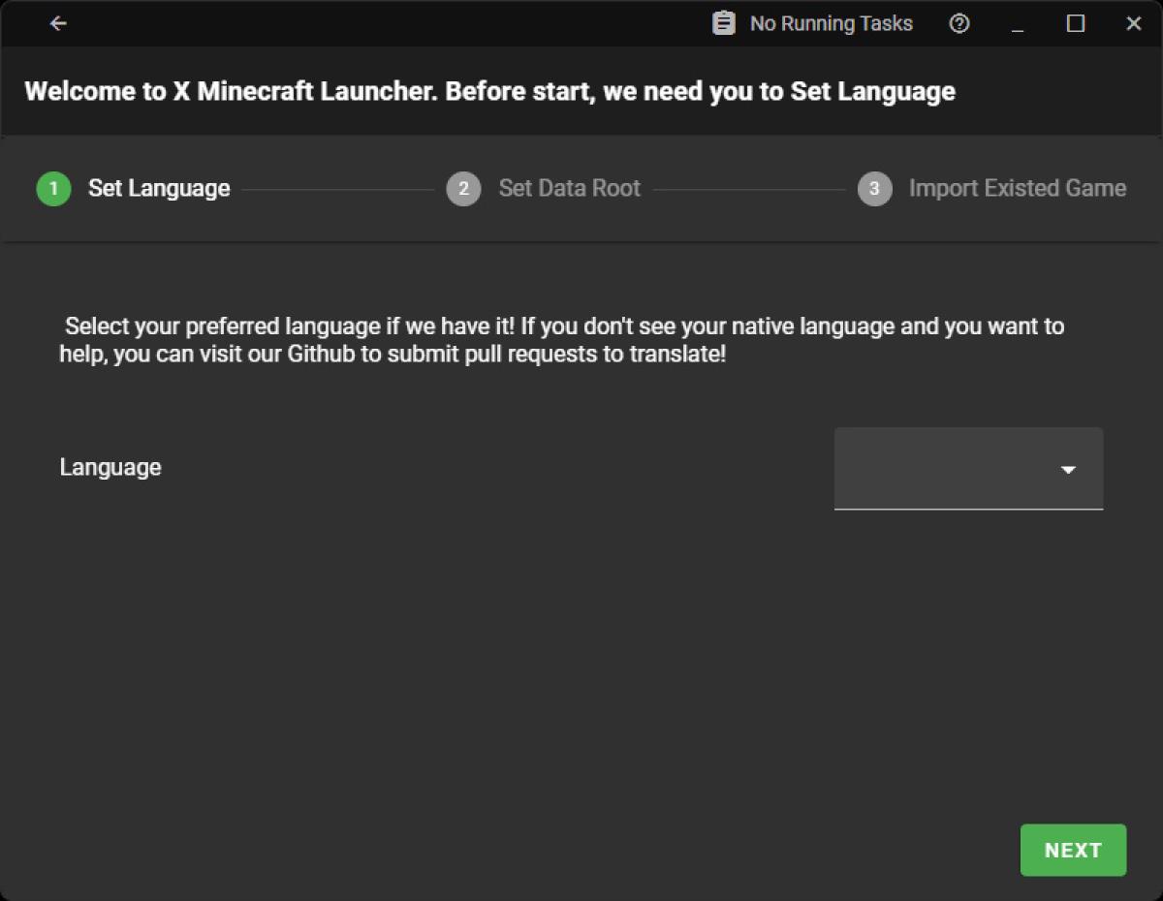
Task: Click the Language row label
Action: (x=110, y=467)
